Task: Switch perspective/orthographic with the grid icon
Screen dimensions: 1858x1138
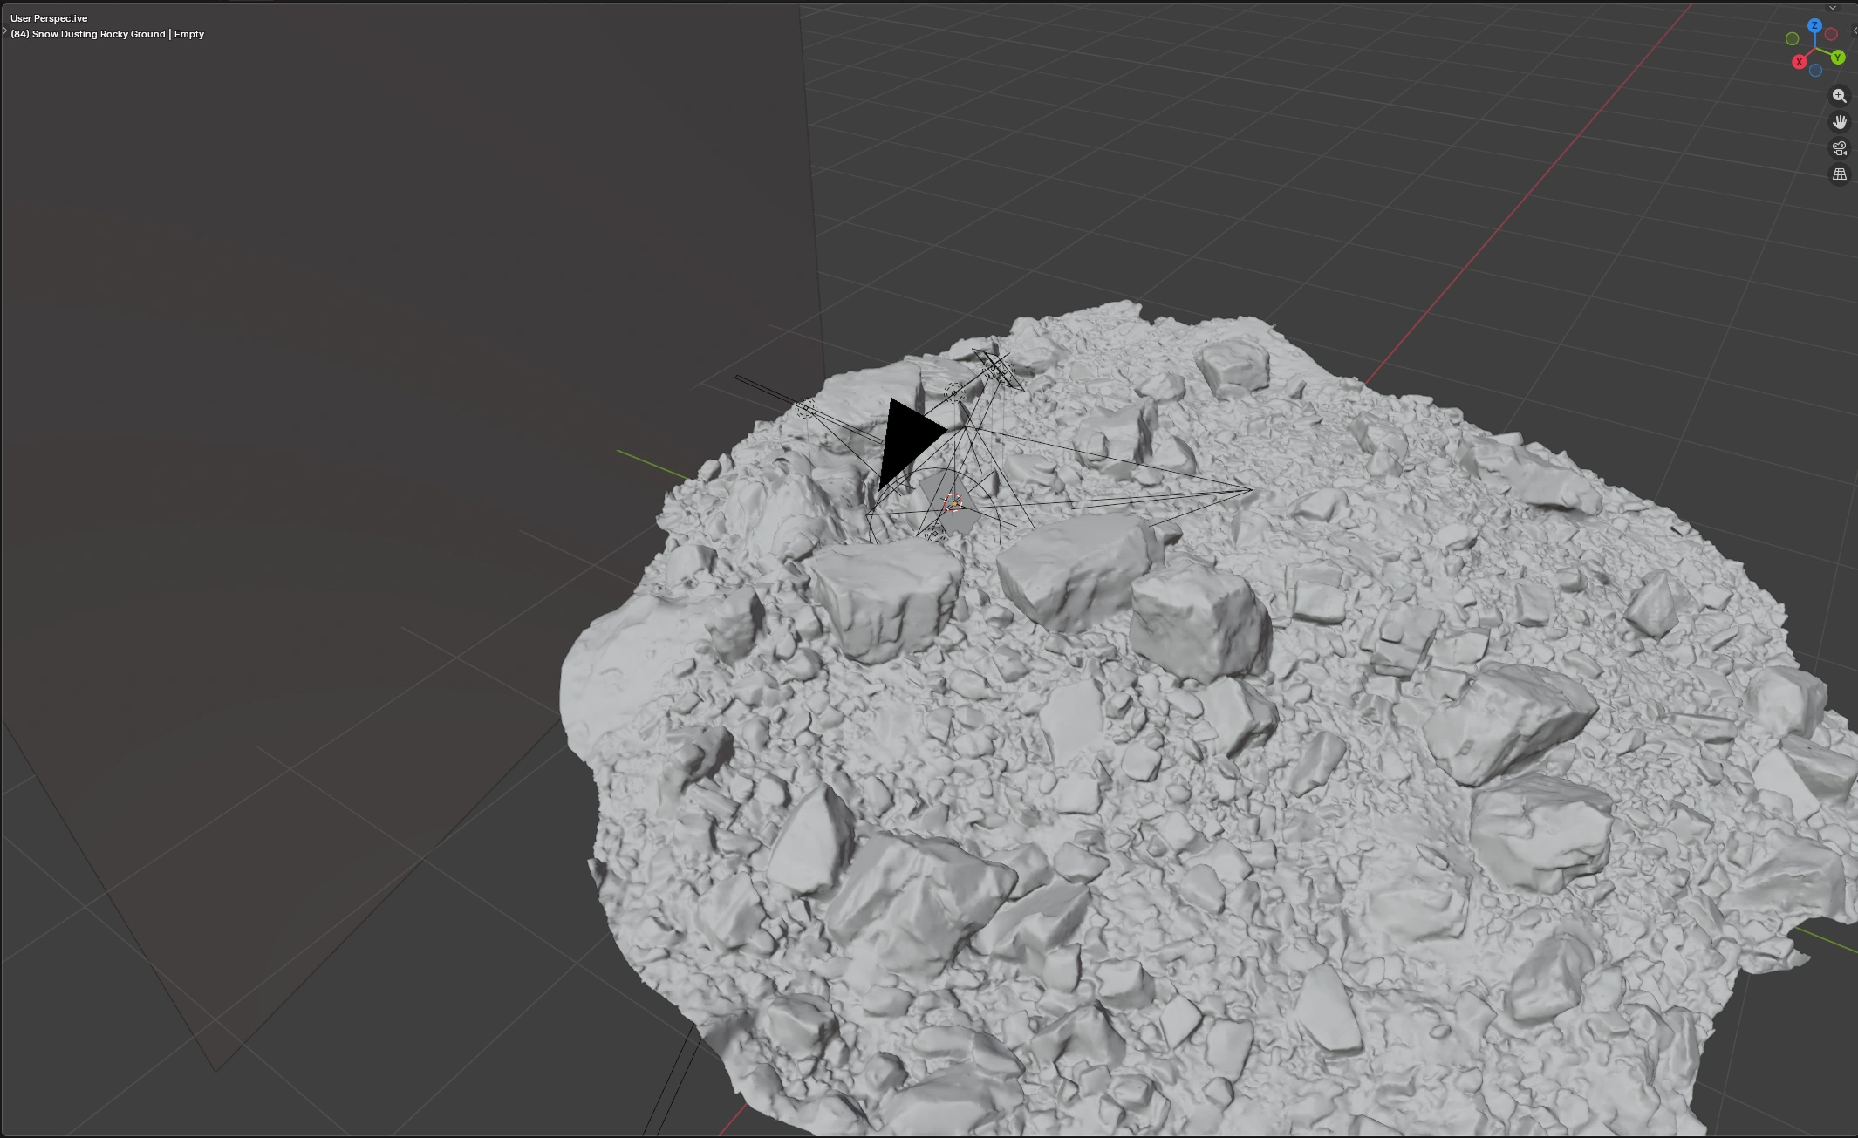Action: click(x=1839, y=174)
